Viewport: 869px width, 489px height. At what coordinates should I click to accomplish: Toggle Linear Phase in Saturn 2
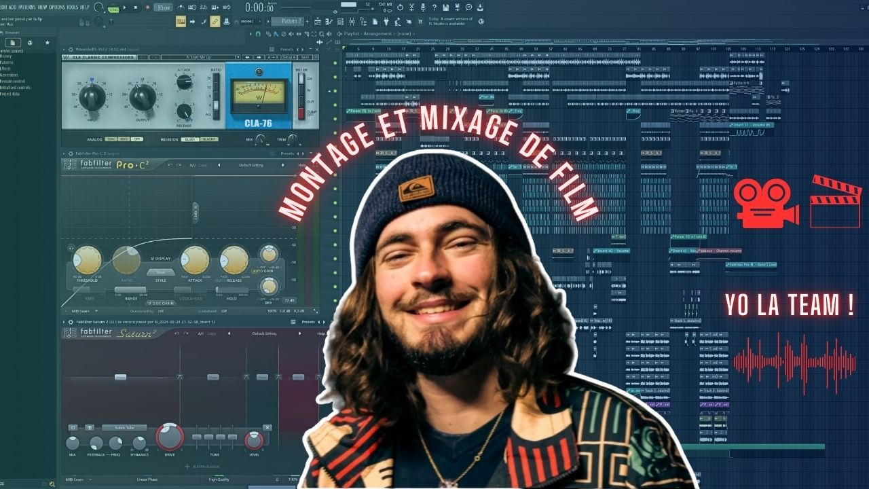click(x=147, y=479)
